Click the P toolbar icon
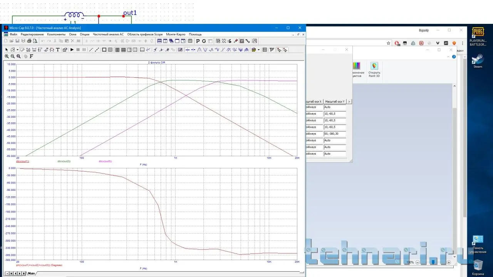Viewport: 493px width, 277px height. coord(198,41)
